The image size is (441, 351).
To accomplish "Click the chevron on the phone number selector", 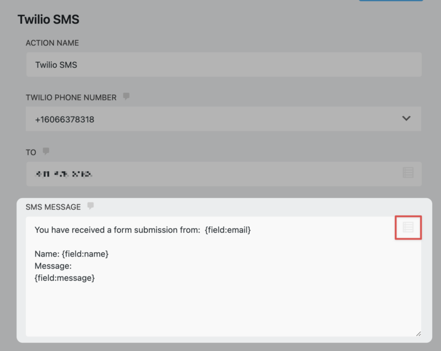I will 406,119.
